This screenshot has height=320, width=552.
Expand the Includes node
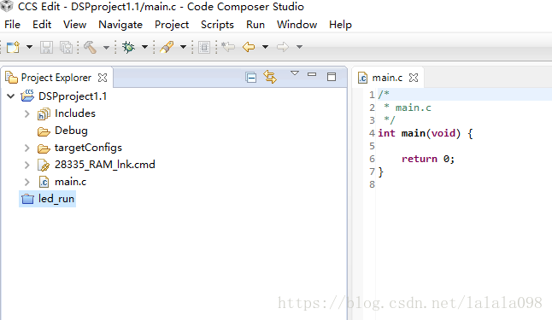pyautogui.click(x=27, y=113)
